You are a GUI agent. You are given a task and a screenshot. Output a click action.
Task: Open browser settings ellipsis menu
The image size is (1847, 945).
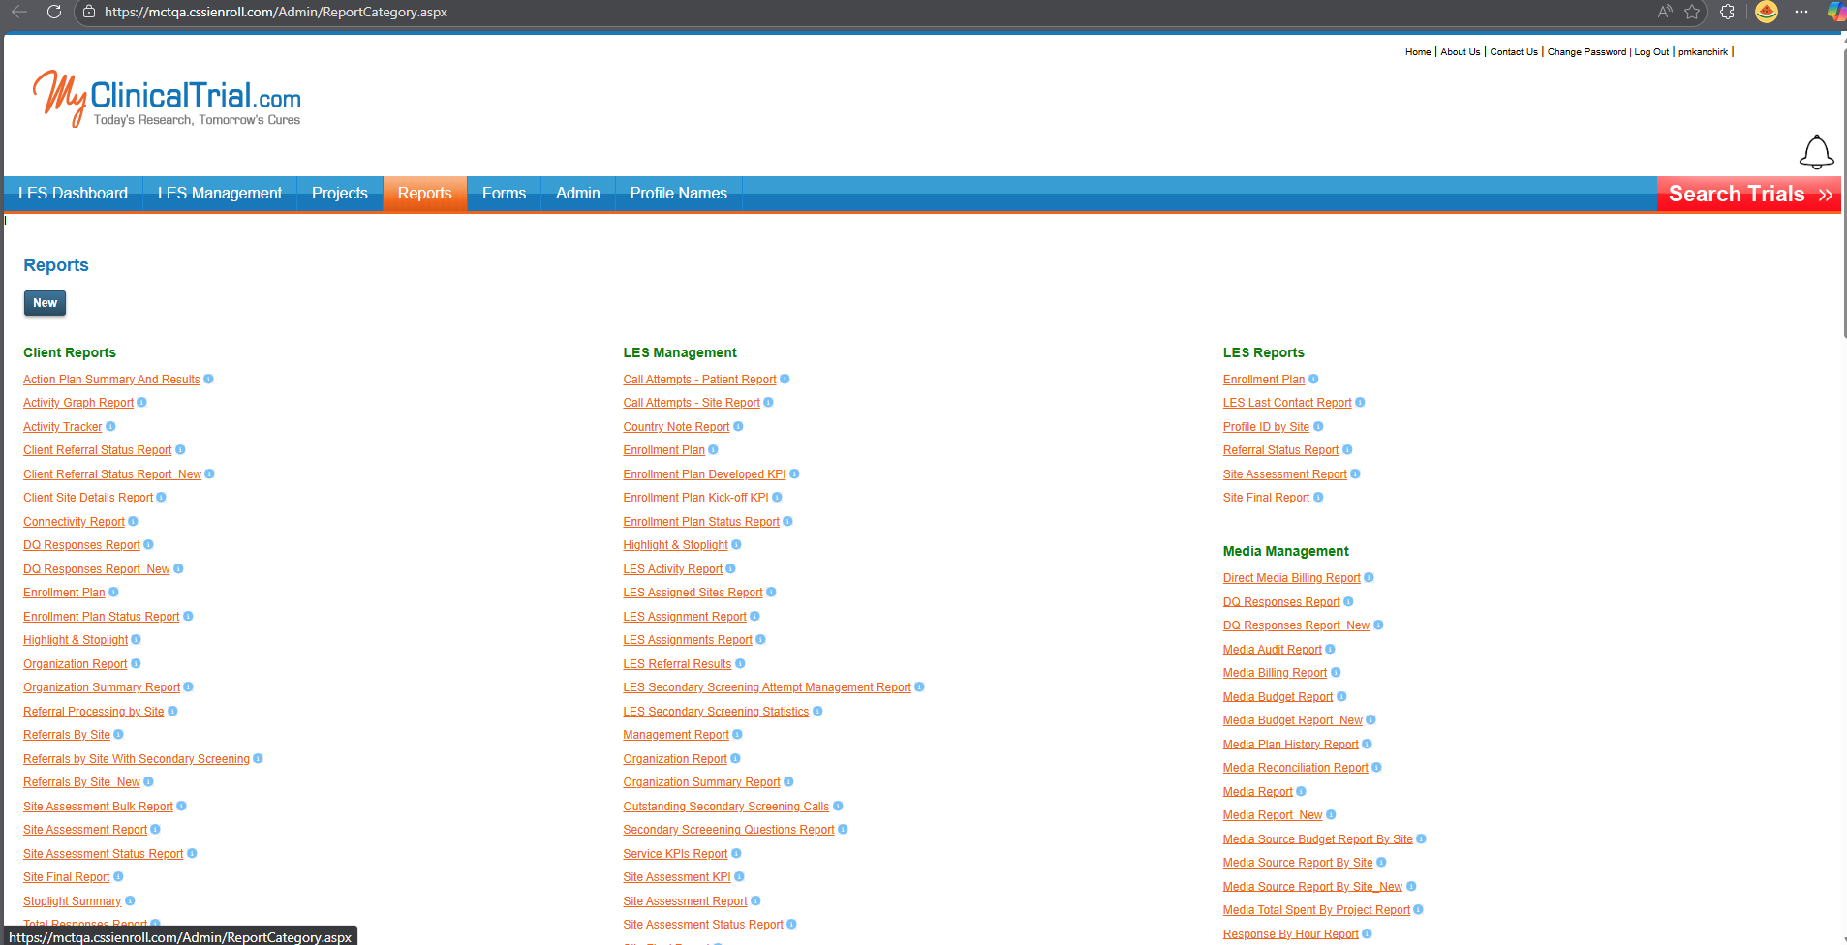[1801, 12]
